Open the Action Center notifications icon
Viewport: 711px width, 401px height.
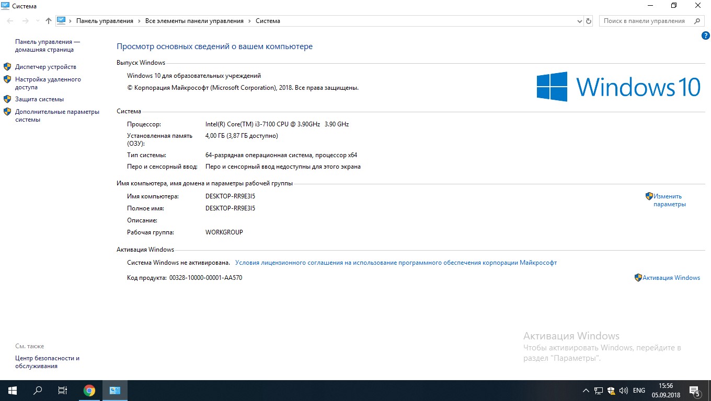point(695,391)
